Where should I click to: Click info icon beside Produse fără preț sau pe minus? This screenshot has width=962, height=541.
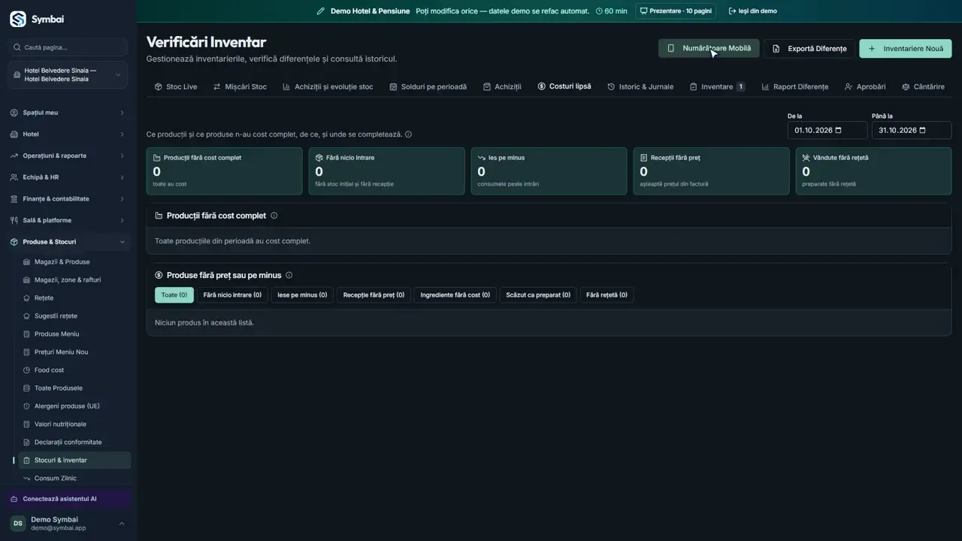pyautogui.click(x=289, y=275)
